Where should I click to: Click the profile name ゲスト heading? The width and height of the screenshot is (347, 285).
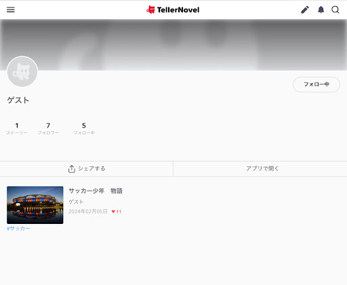tap(18, 100)
